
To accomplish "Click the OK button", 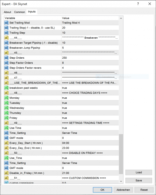I will click(102, 190).
